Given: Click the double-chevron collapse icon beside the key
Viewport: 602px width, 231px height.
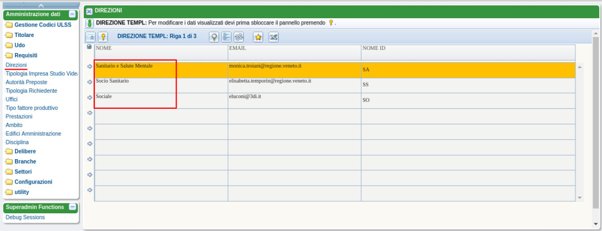Looking at the screenshot, I should click(91, 37).
